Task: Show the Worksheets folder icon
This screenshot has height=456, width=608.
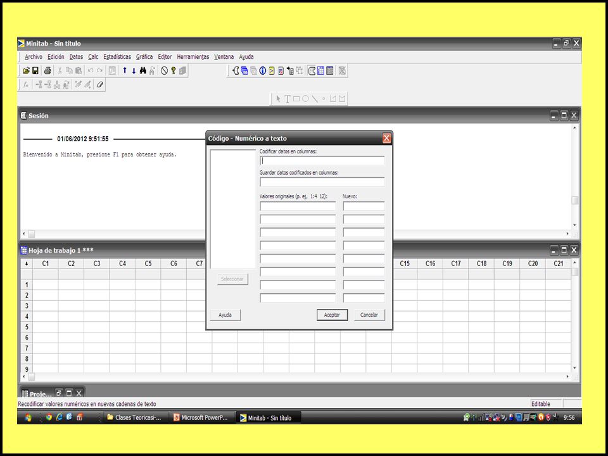Action: (x=244, y=70)
